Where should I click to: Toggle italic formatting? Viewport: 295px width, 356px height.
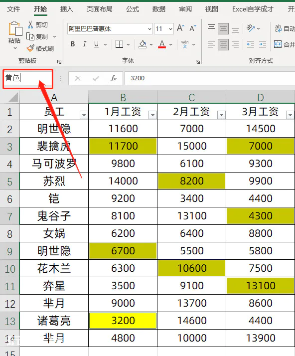tap(85, 44)
